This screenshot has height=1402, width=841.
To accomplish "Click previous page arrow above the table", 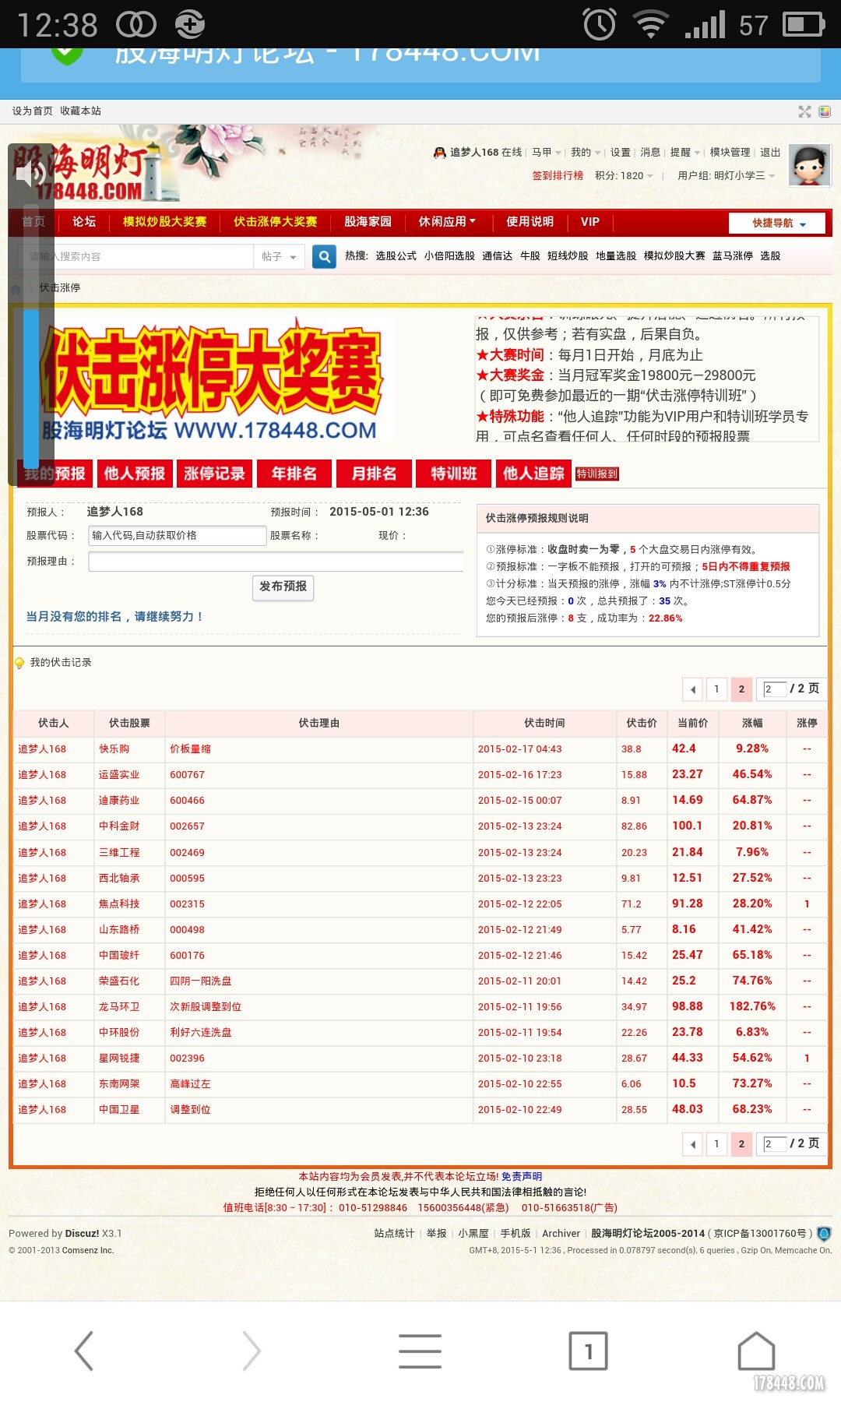I will (x=693, y=689).
